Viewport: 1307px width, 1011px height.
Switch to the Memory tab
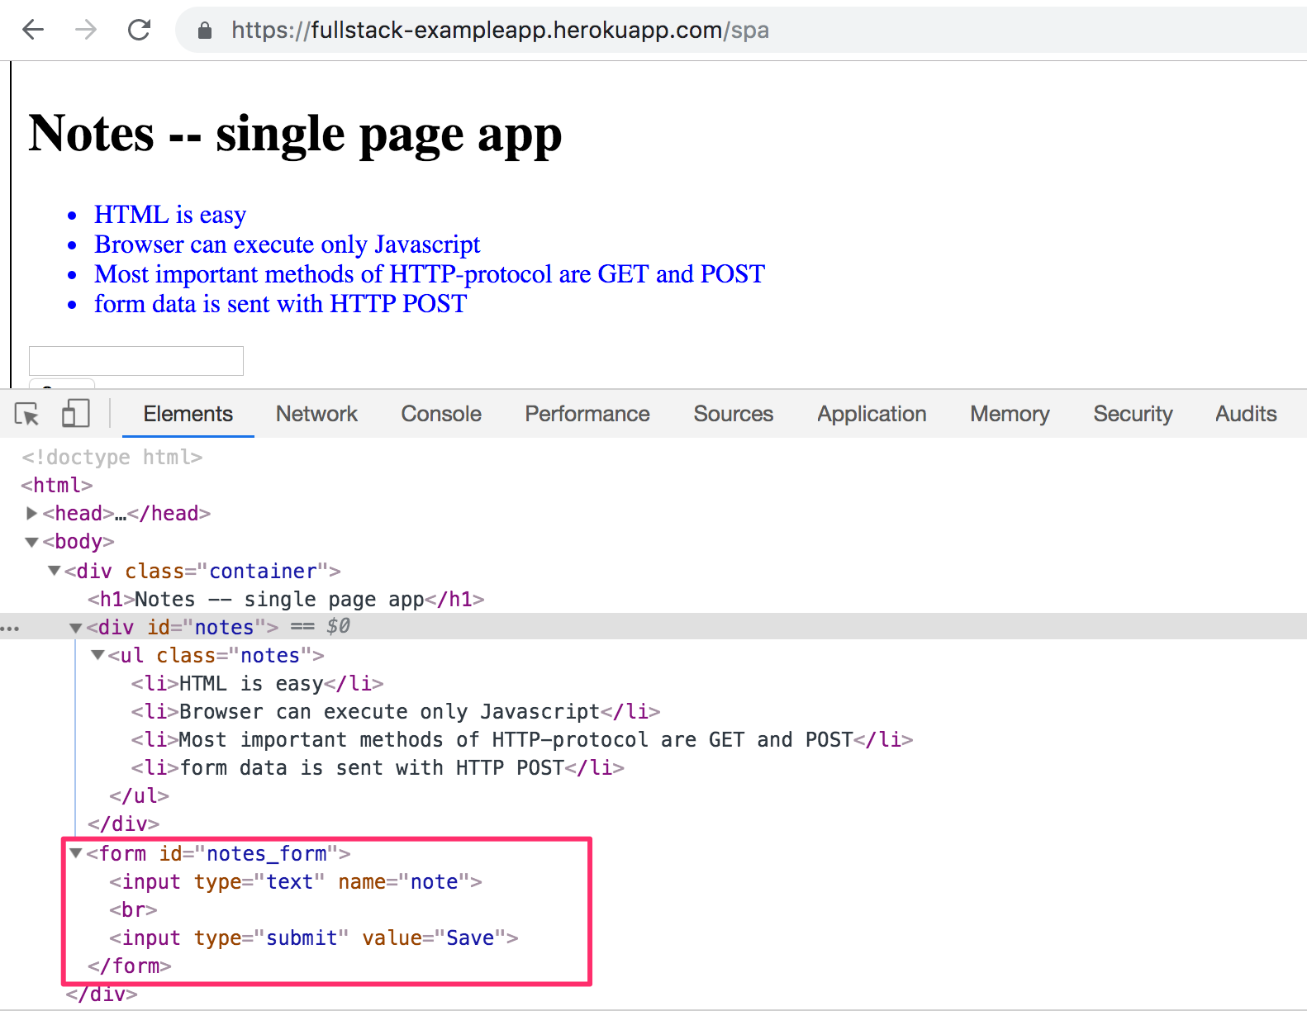coord(1010,414)
